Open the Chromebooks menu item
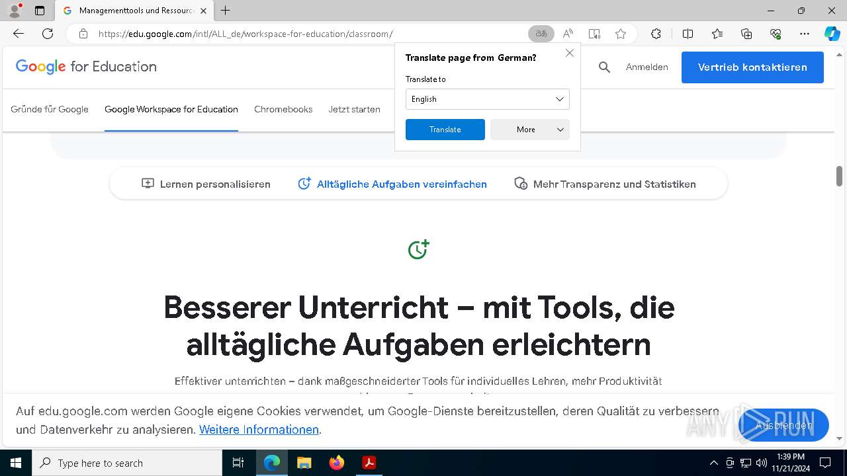 click(283, 109)
